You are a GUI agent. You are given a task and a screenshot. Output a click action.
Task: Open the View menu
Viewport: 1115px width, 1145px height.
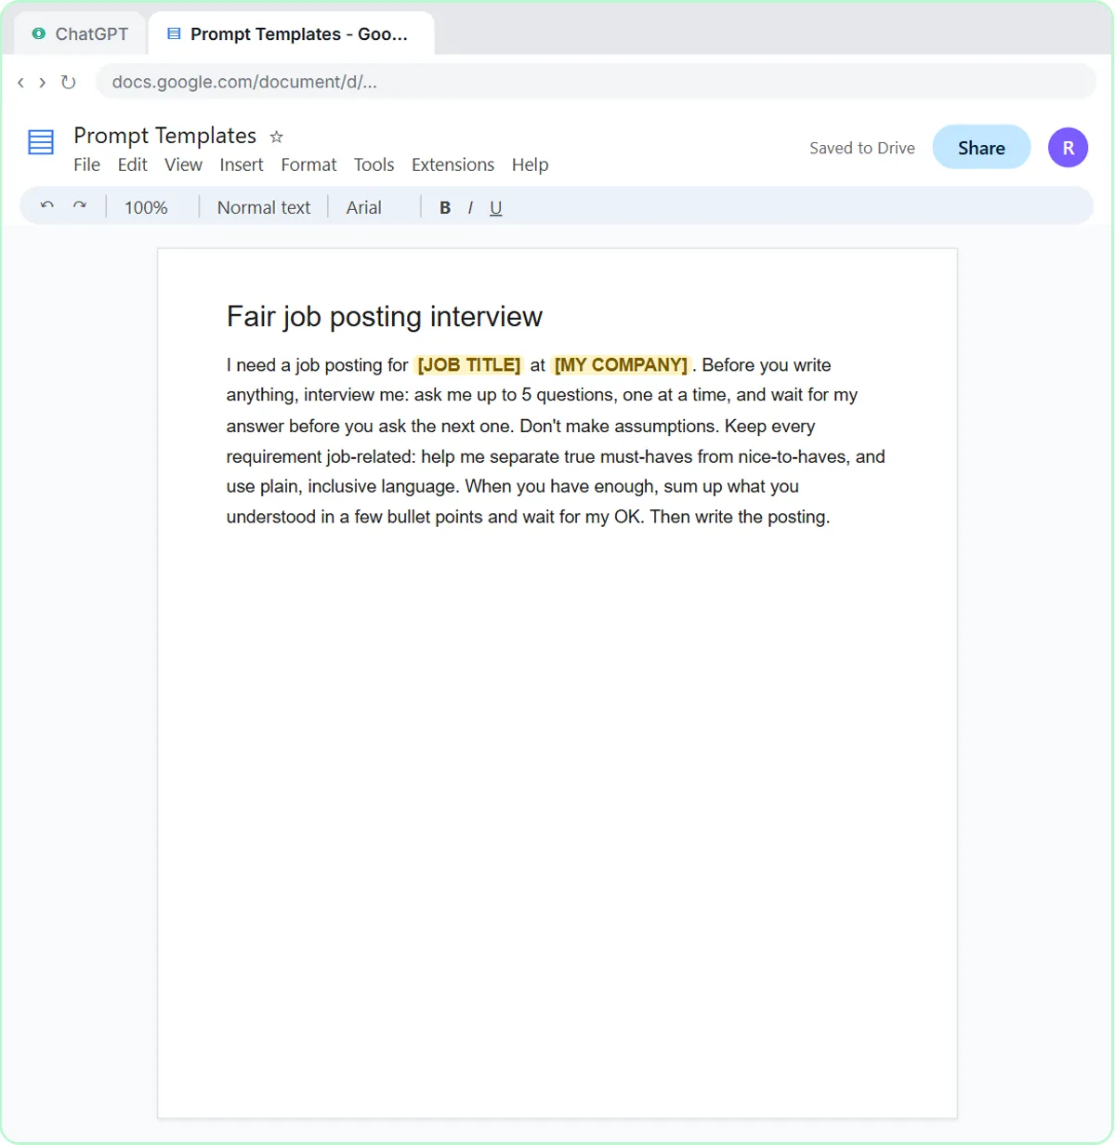click(x=183, y=165)
